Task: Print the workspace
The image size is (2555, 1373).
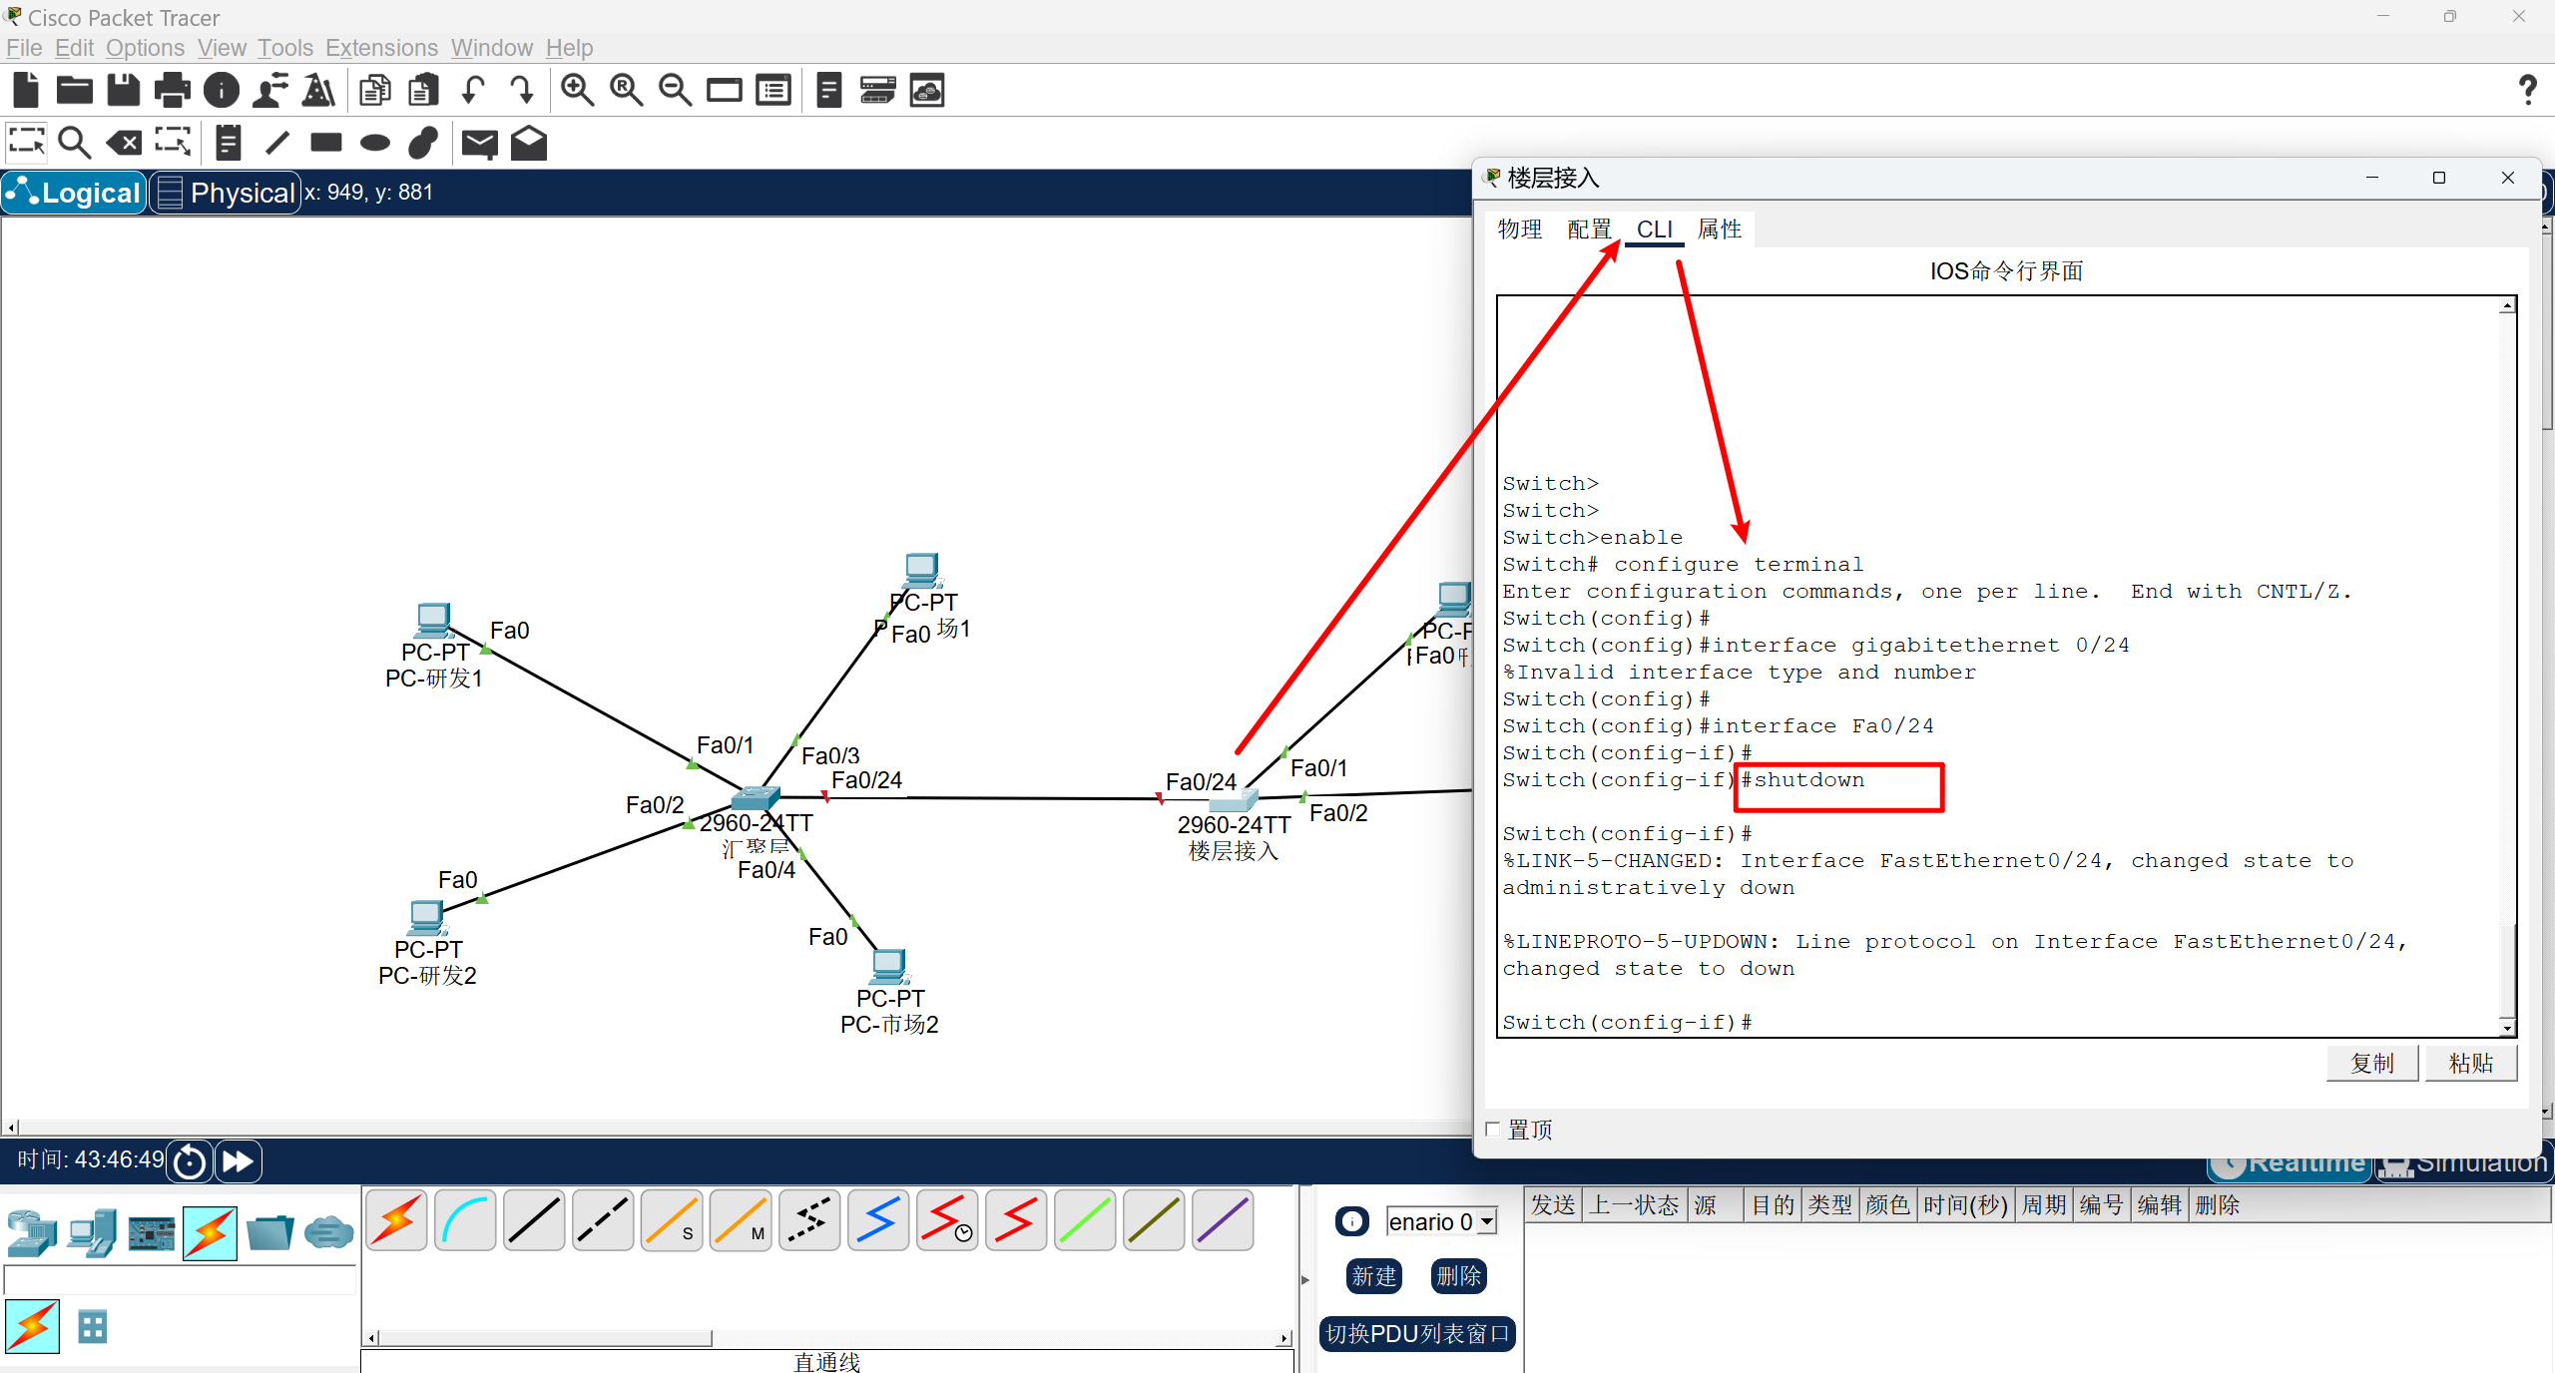Action: click(x=173, y=91)
